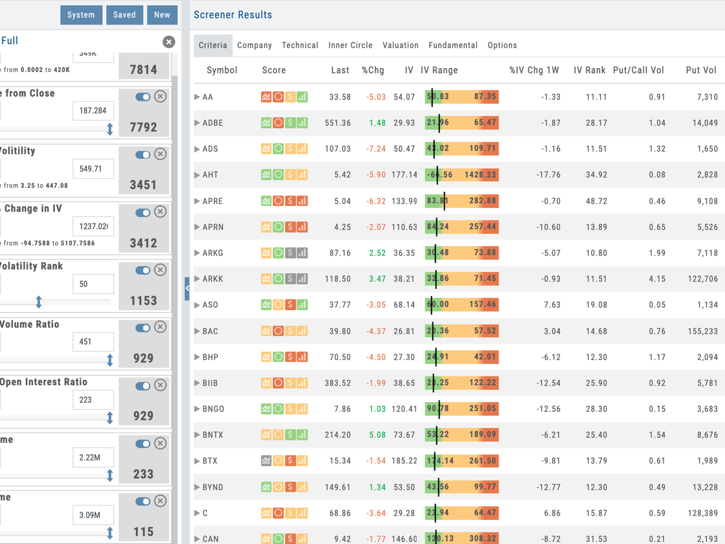Viewport: 725px width, 544px height.
Task: Click BAC's red circle score icon
Action: [278, 331]
